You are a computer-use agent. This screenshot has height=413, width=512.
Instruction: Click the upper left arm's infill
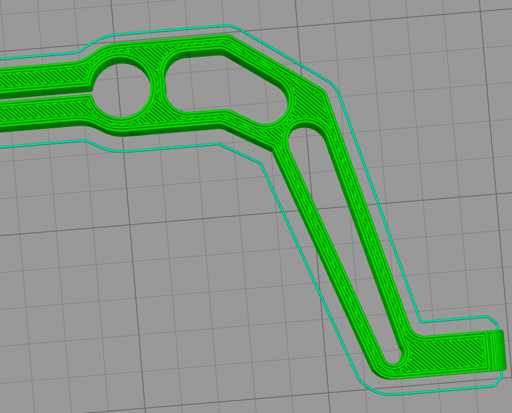[x=44, y=75]
